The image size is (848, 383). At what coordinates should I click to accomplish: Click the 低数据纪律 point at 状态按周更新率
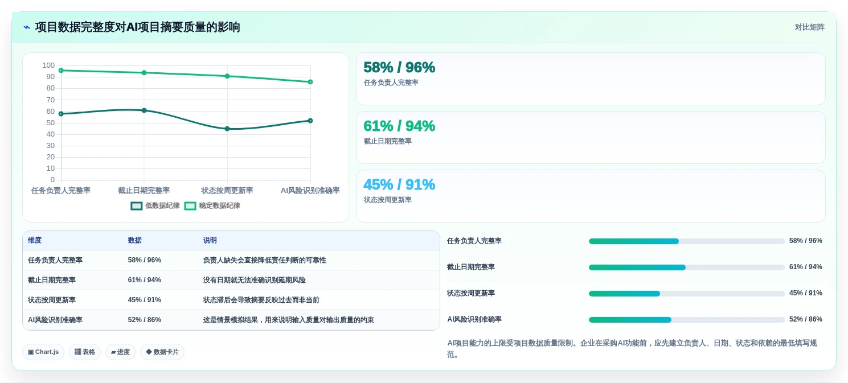(227, 129)
